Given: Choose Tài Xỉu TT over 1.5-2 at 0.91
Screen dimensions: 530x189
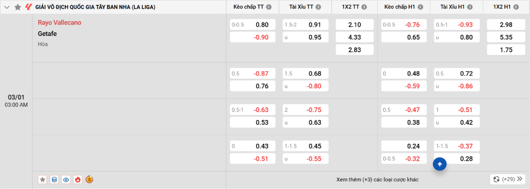Looking at the screenshot, I should pyautogui.click(x=306, y=25).
